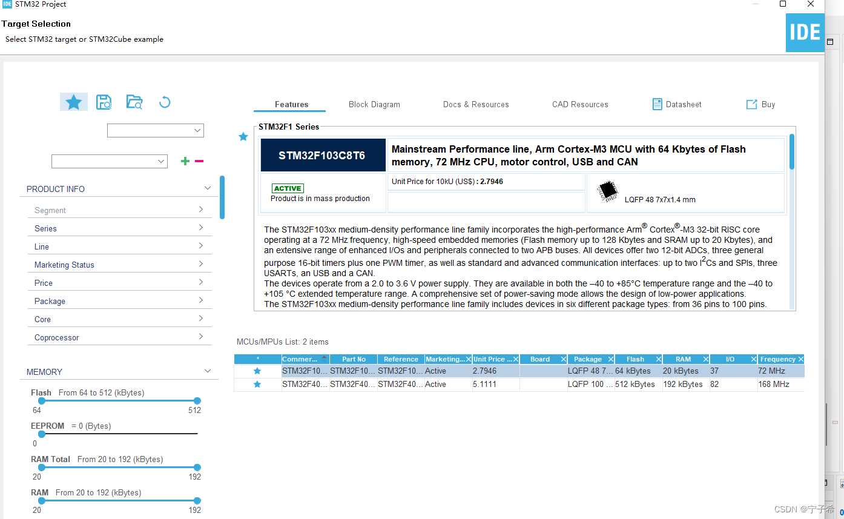Open the CAD Resources tab
The width and height of the screenshot is (844, 519).
pyautogui.click(x=580, y=104)
